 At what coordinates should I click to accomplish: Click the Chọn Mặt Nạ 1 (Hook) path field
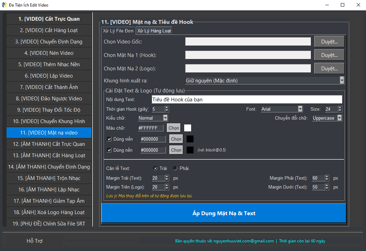pyautogui.click(x=248, y=55)
